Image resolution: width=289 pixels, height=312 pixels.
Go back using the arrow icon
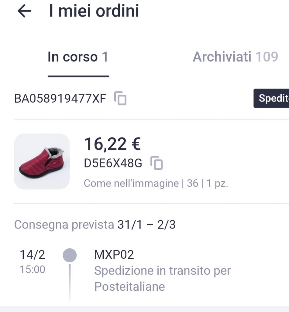click(x=25, y=11)
